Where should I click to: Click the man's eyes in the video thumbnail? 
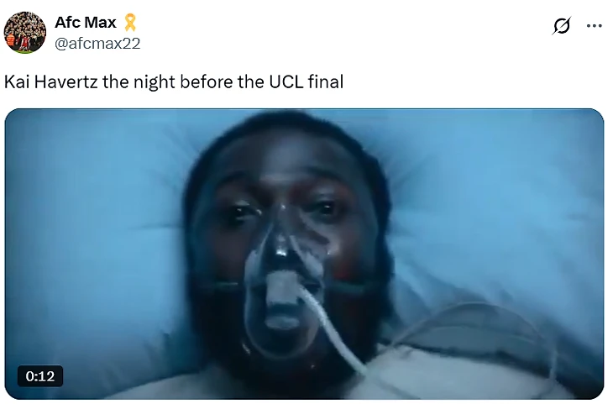click(284, 211)
